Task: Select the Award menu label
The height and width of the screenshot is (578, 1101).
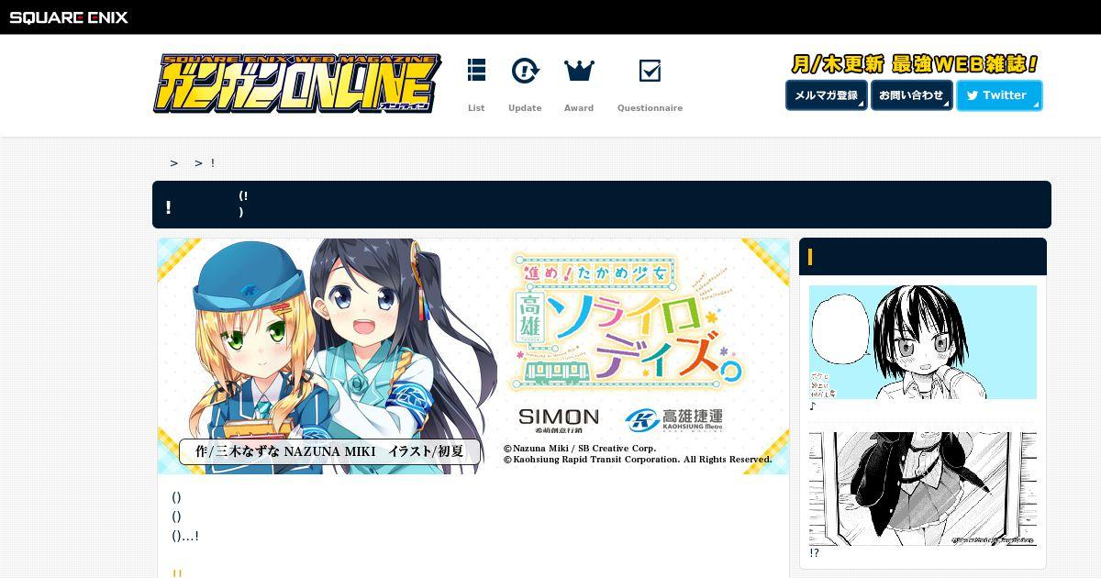Action: (x=579, y=108)
